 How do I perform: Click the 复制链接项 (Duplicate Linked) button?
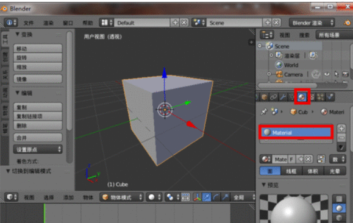coord(38,116)
